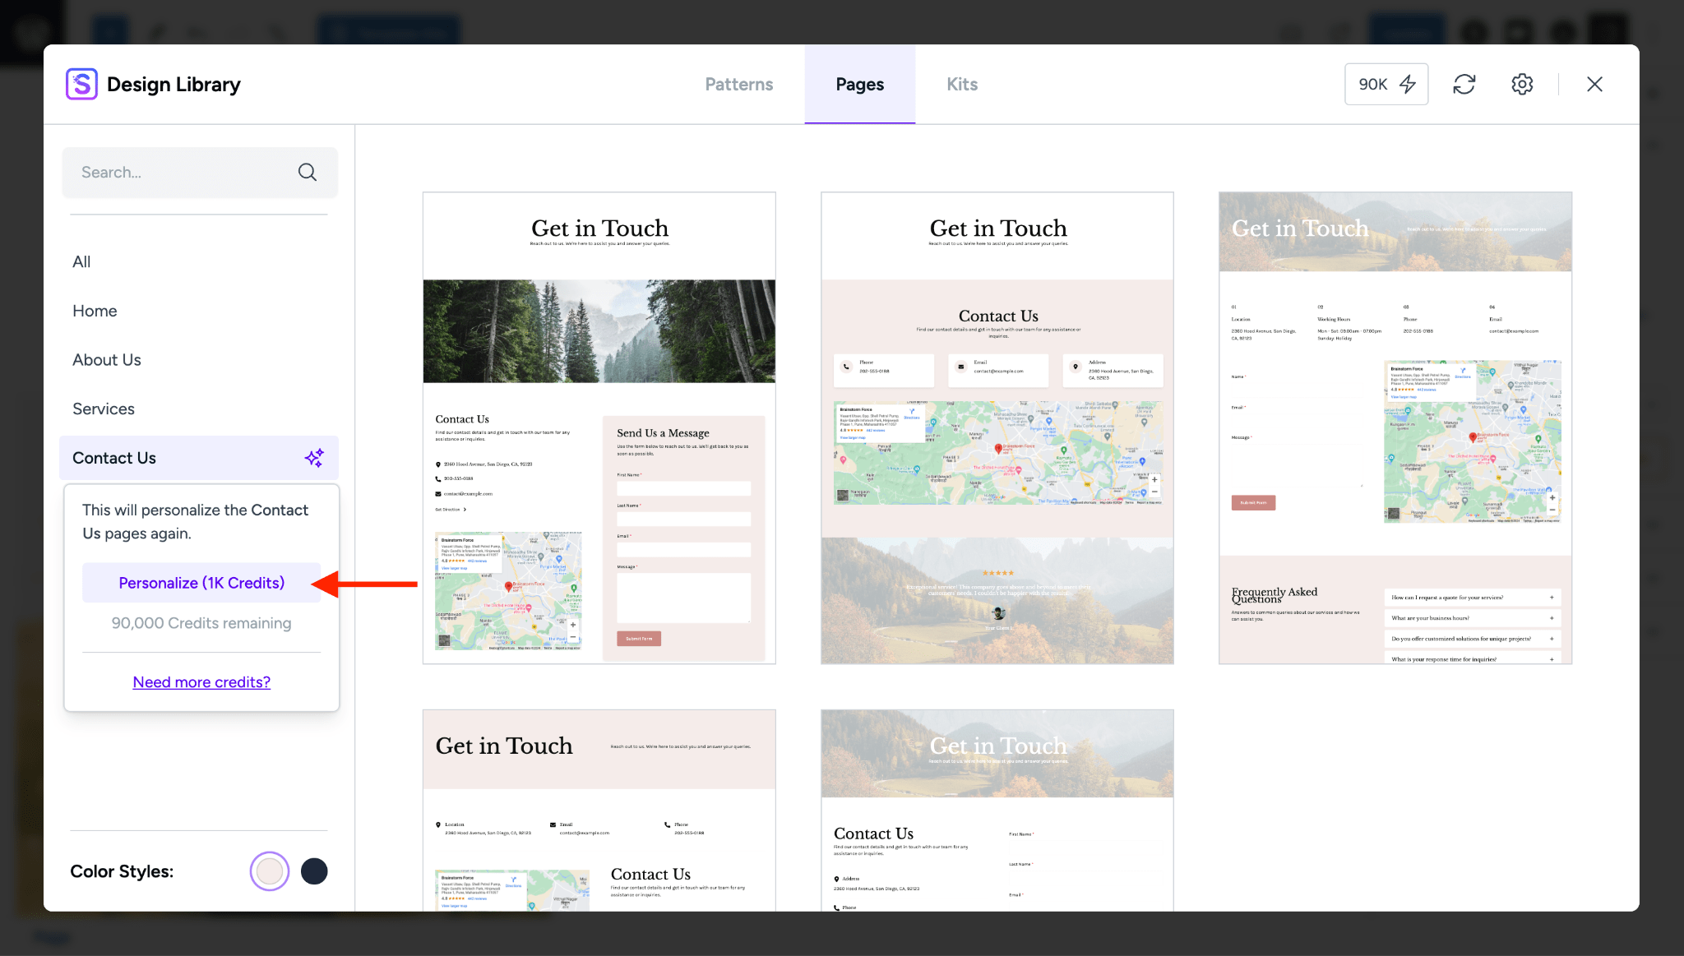This screenshot has height=956, width=1684.
Task: Open the template with pink Contact Us cards section
Action: (997, 428)
